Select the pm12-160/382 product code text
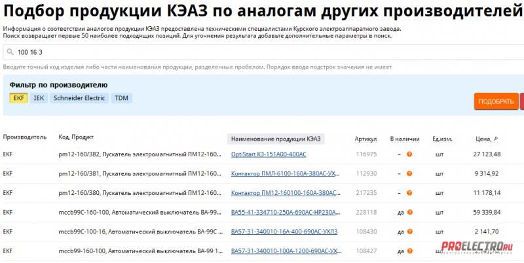Image resolution: width=524 pixels, height=263 pixels. tap(79, 154)
